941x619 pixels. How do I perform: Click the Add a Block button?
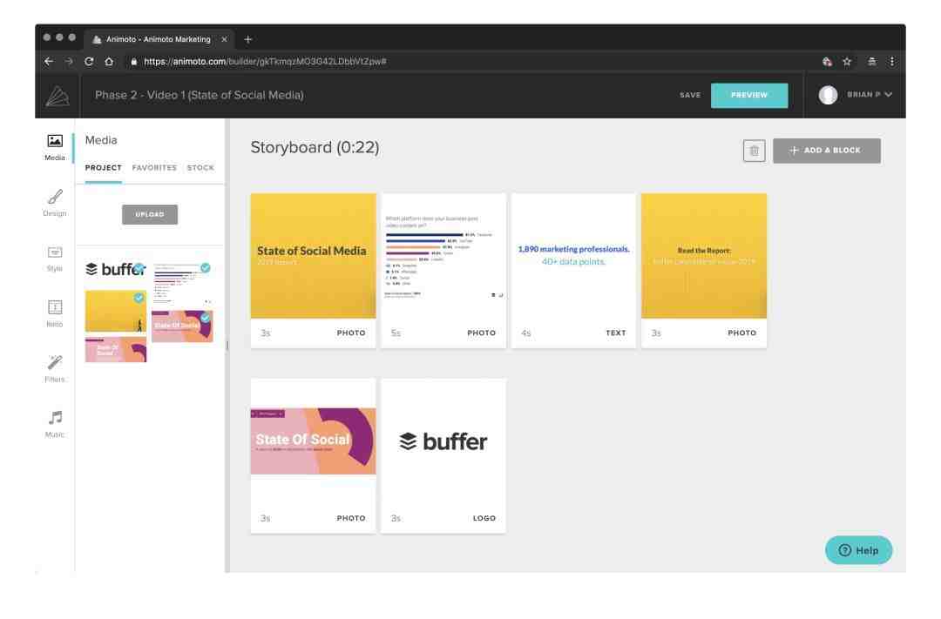[x=826, y=151]
